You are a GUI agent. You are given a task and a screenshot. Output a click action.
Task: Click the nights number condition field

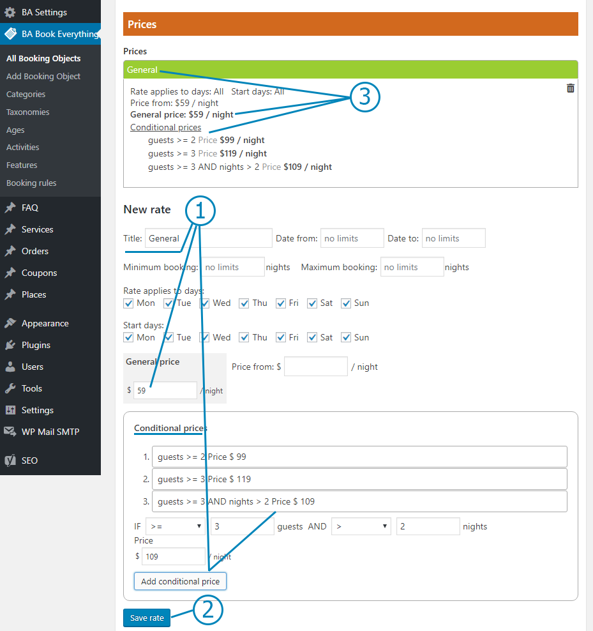428,526
